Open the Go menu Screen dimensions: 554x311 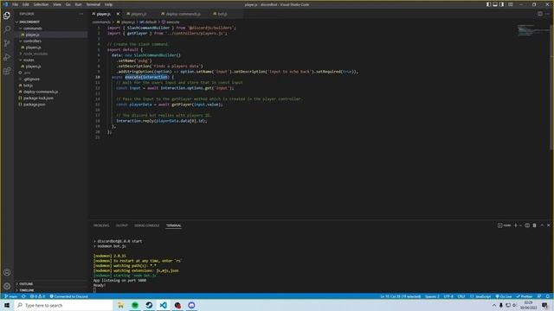(x=68, y=4)
